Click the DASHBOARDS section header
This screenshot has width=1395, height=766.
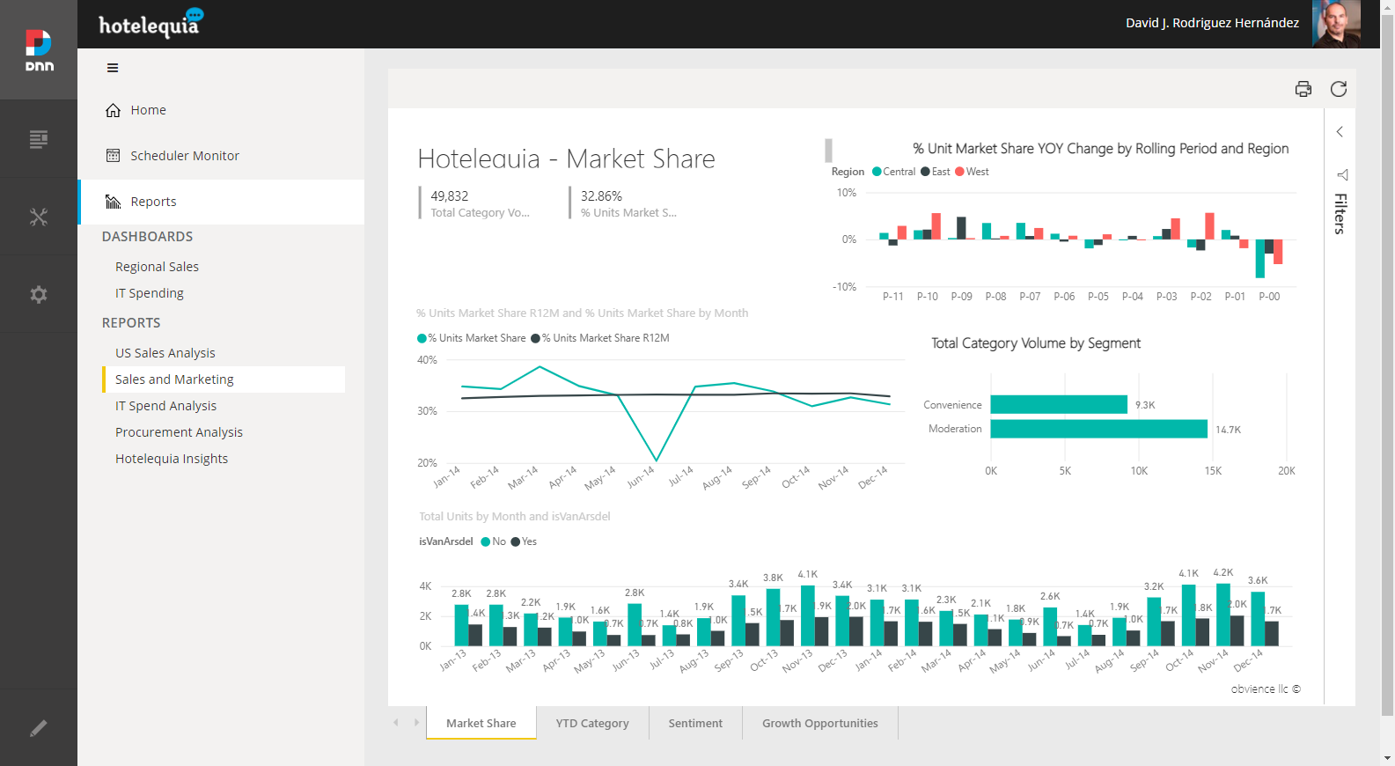tap(147, 237)
